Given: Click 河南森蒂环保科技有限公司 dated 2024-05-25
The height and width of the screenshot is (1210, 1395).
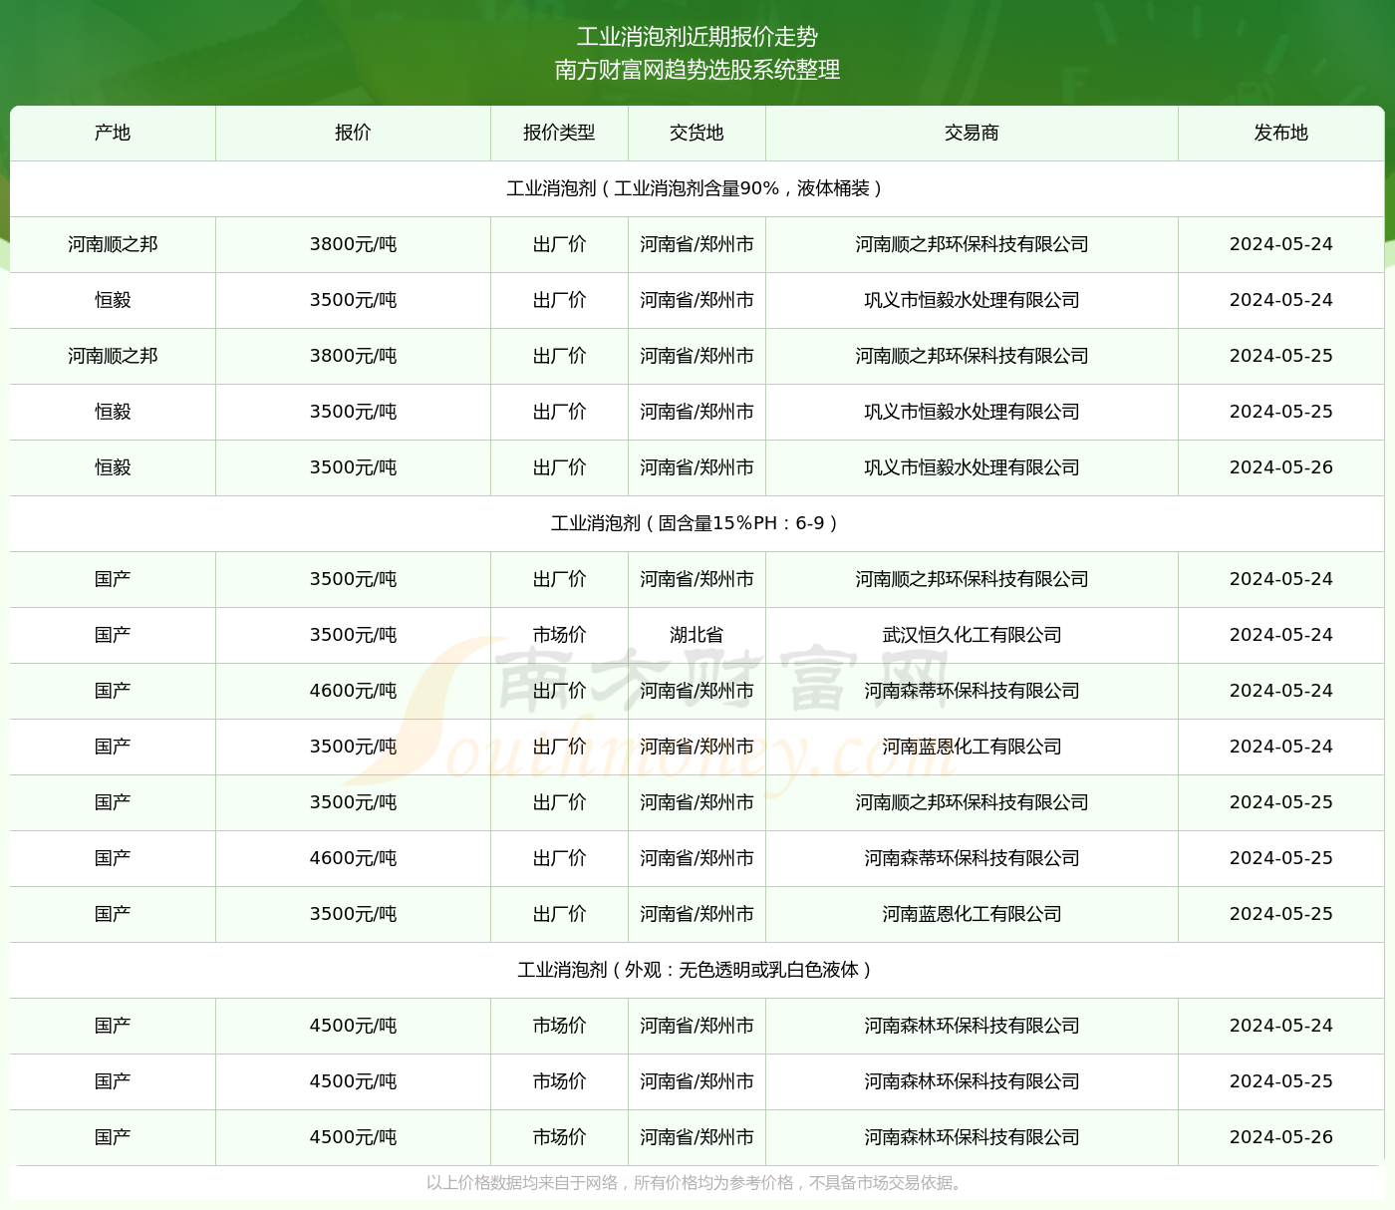Looking at the screenshot, I should pyautogui.click(x=972, y=858).
